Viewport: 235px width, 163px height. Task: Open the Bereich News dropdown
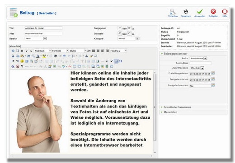36,39
